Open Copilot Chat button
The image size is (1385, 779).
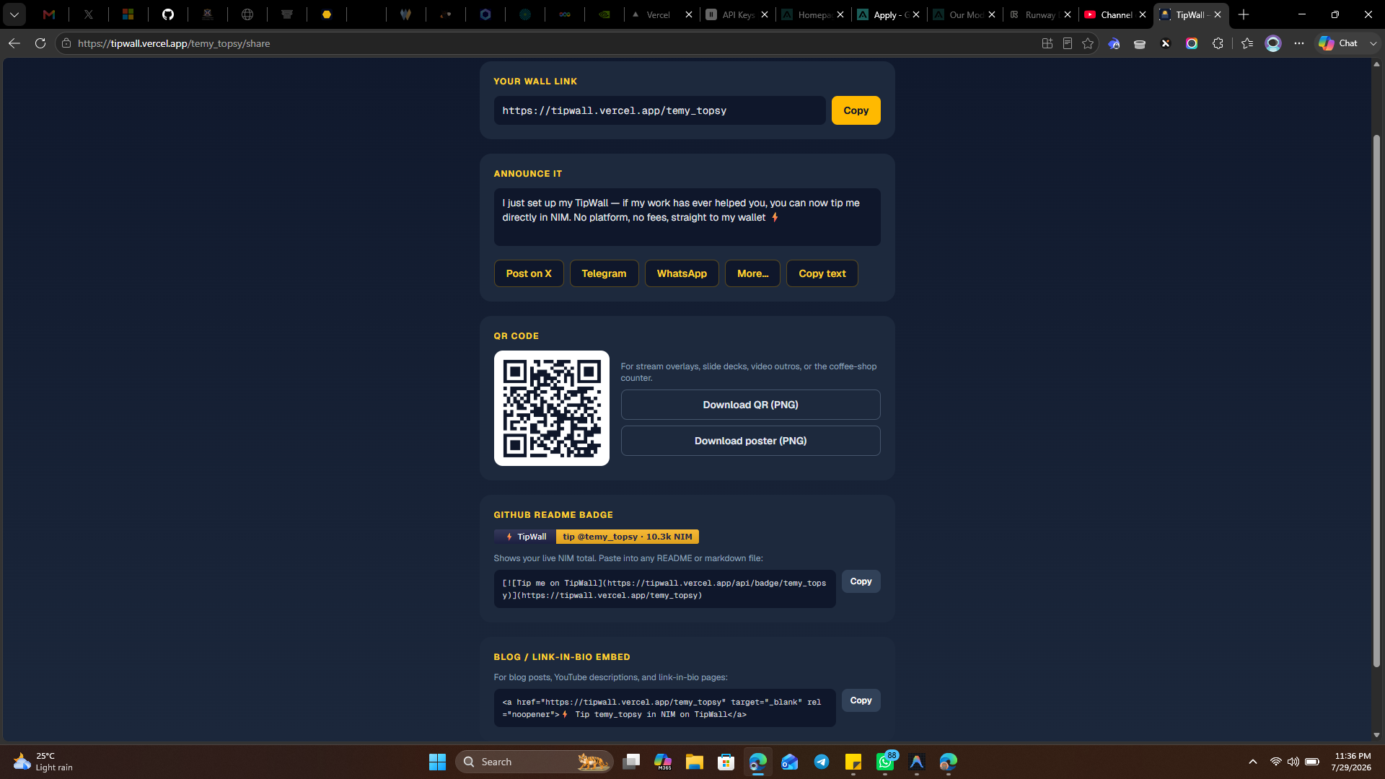point(1339,43)
